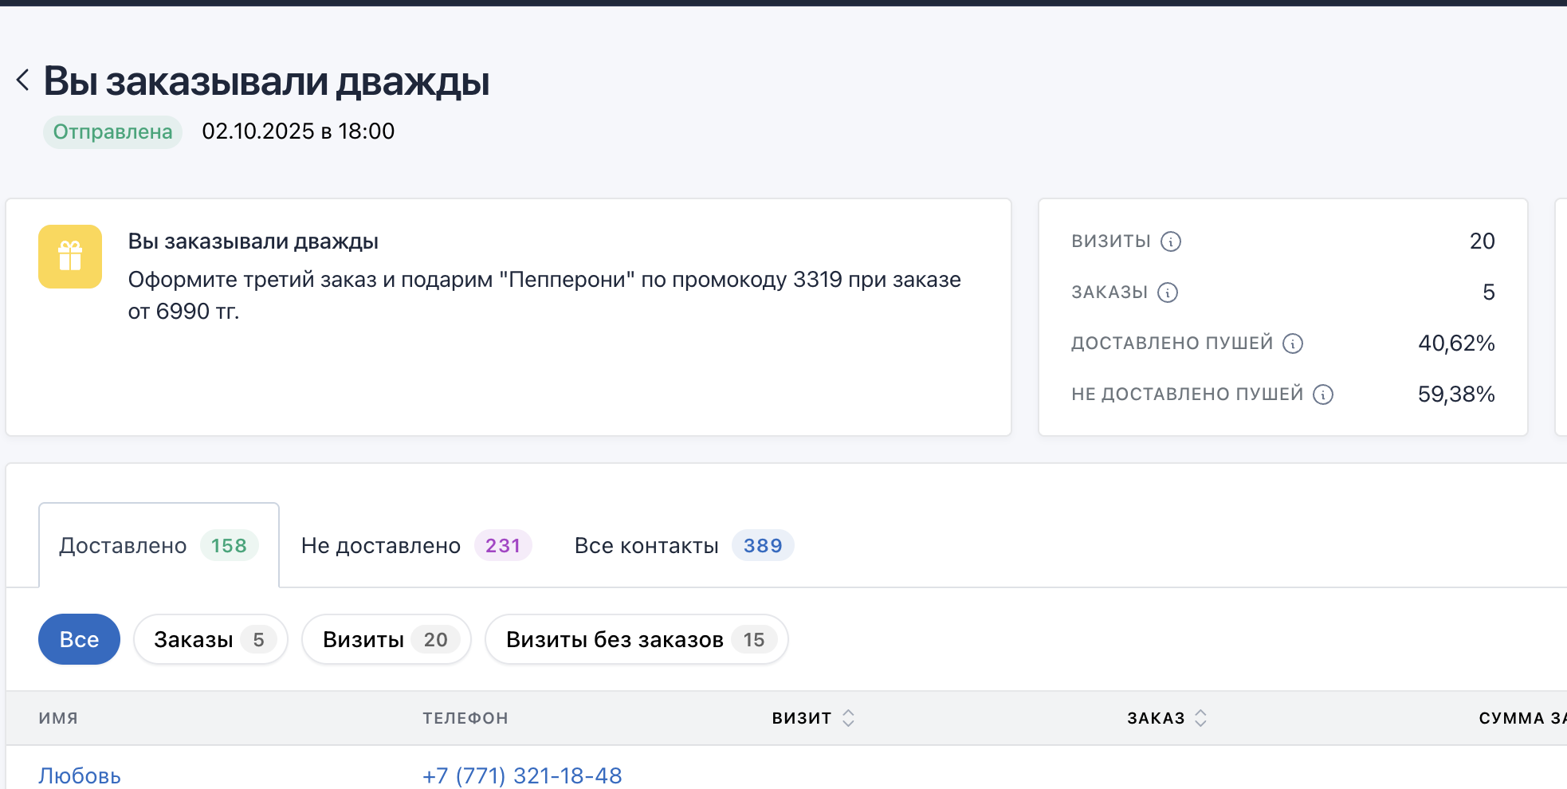The width and height of the screenshot is (1567, 789).
Task: Sort table by ВИЗИТ column arrows
Action: [x=848, y=718]
